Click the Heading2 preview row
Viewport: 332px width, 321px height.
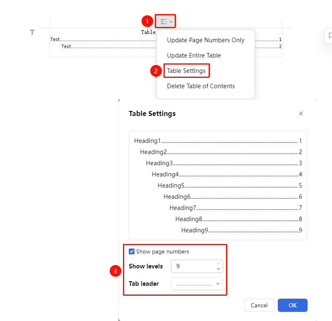click(x=221, y=152)
